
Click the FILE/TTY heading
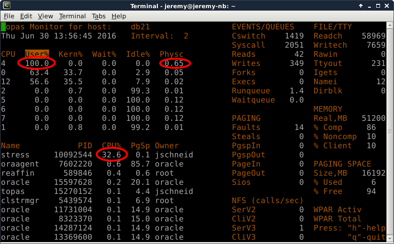point(333,27)
